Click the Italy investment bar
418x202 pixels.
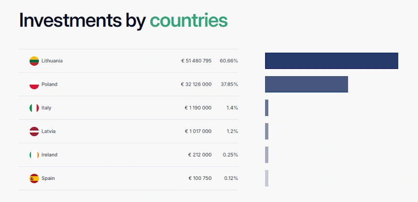point(267,108)
